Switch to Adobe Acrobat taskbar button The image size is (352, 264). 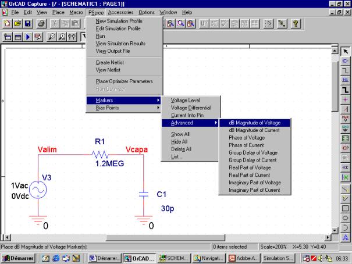244,258
